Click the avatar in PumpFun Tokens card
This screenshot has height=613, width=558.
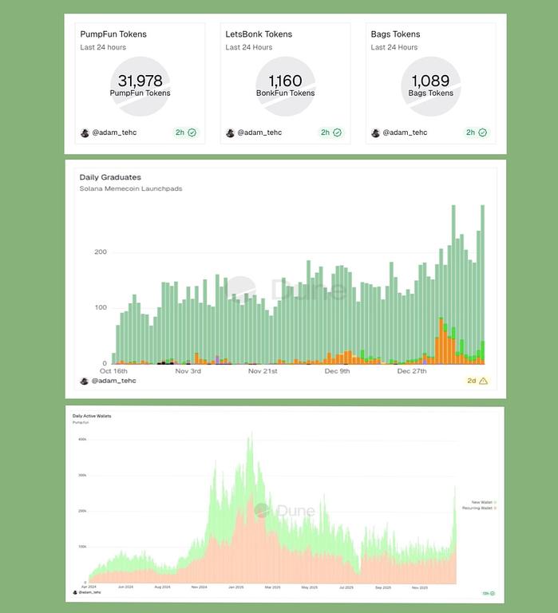tap(85, 132)
